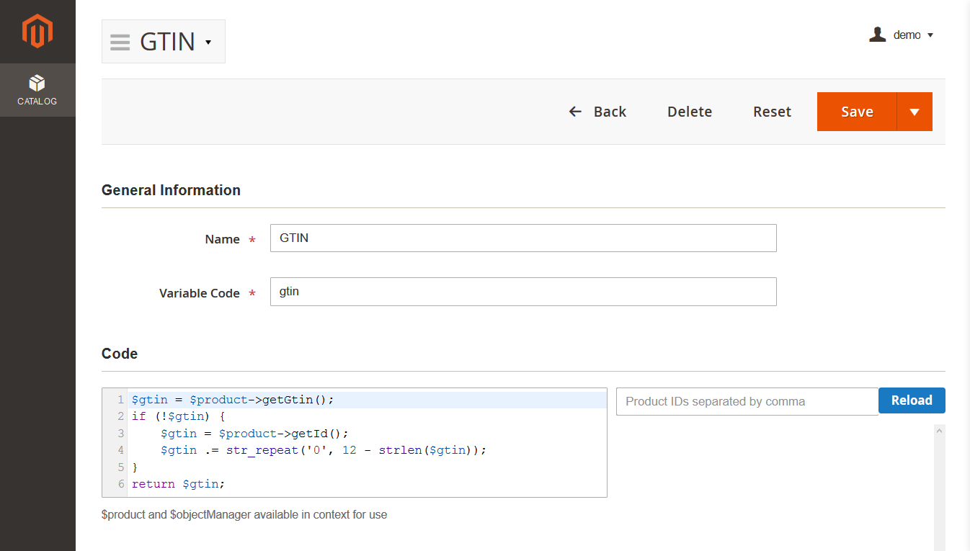Expand the Save options arrow
The image size is (970, 551).
[915, 112]
